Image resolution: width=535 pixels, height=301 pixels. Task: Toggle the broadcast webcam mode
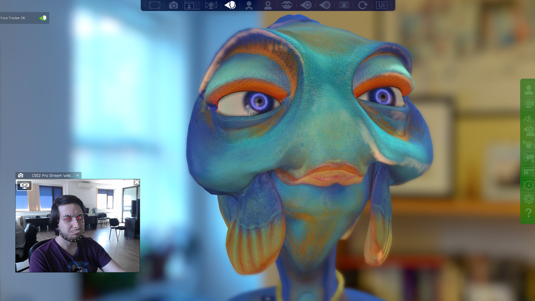tap(211, 5)
